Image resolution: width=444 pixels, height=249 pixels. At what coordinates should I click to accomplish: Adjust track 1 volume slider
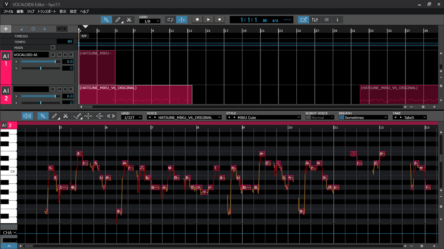click(x=40, y=62)
